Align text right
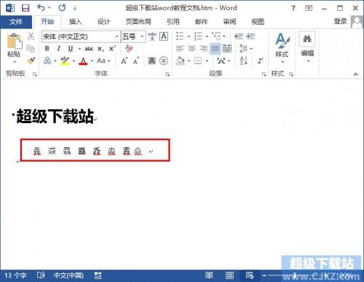This screenshot has width=364, height=282. pos(204,48)
